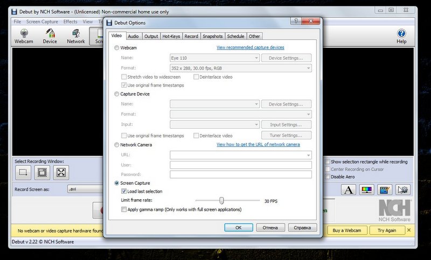
Task: Switch to the Snapshots tab
Action: pos(212,36)
